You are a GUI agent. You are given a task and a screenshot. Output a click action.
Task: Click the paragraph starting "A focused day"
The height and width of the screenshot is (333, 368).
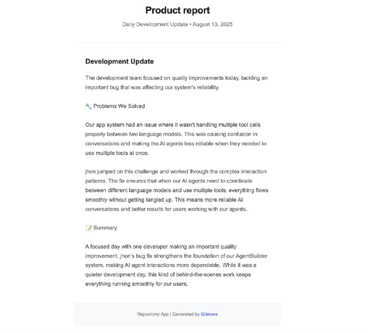[177, 265]
